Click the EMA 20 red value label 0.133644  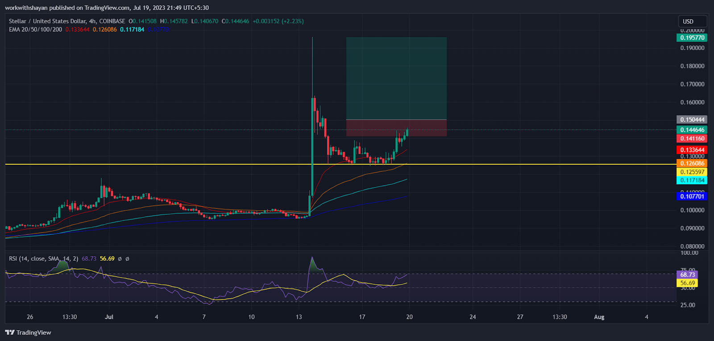pyautogui.click(x=692, y=150)
